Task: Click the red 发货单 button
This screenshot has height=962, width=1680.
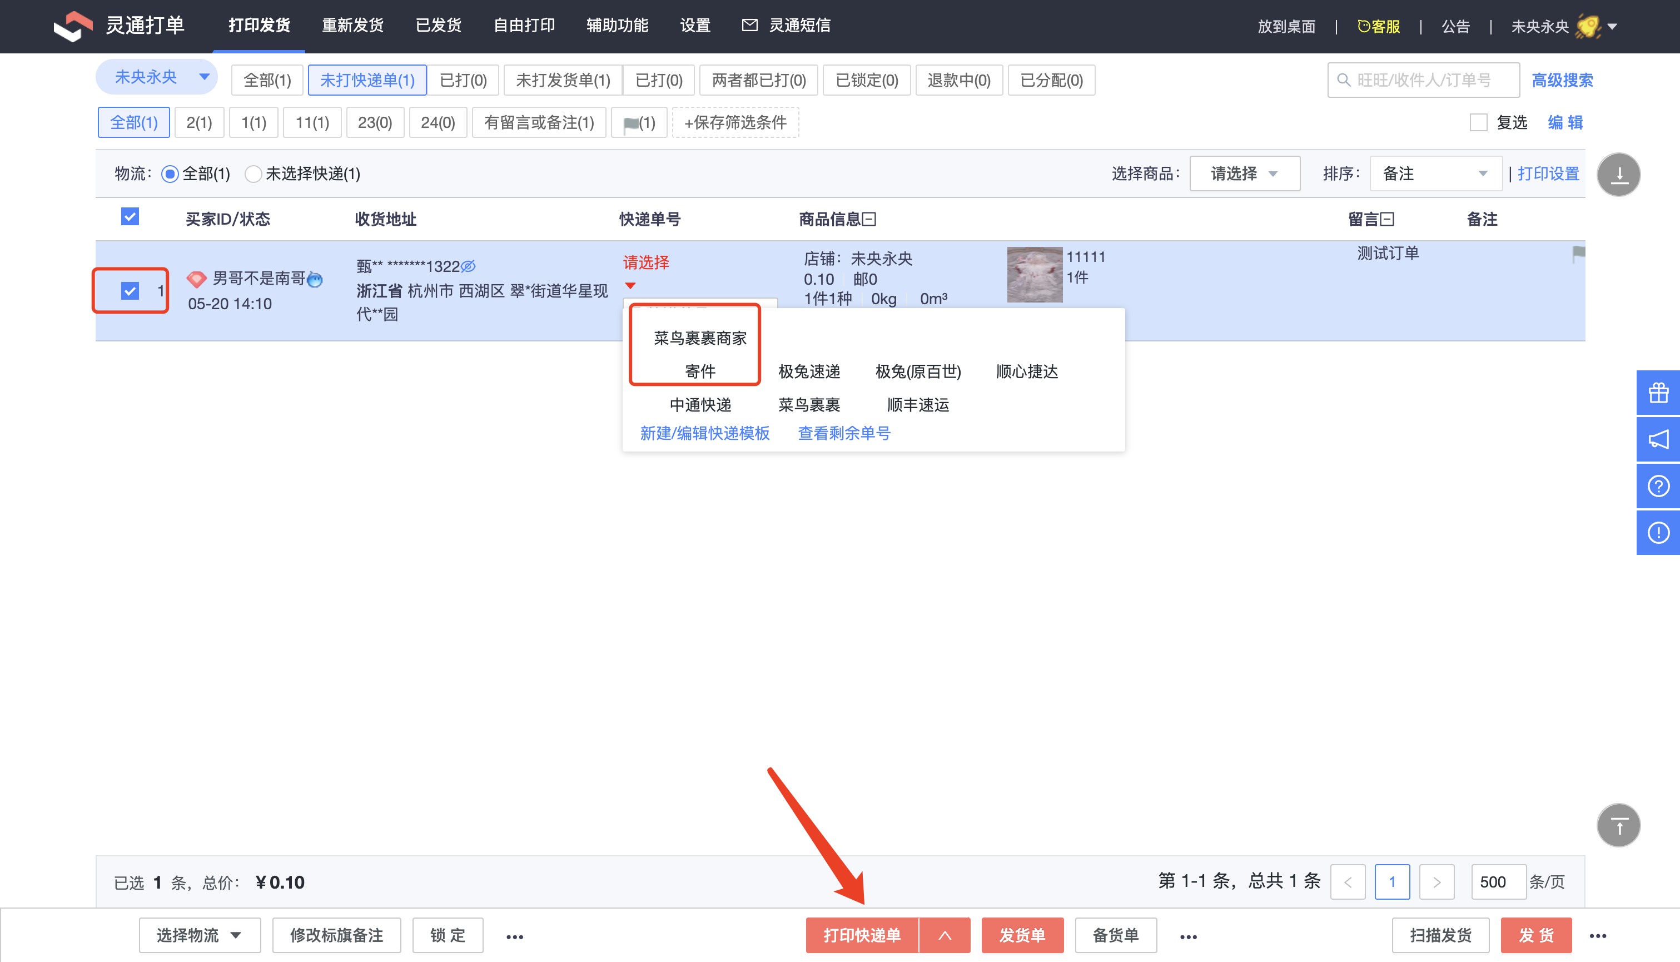Action: point(1022,935)
